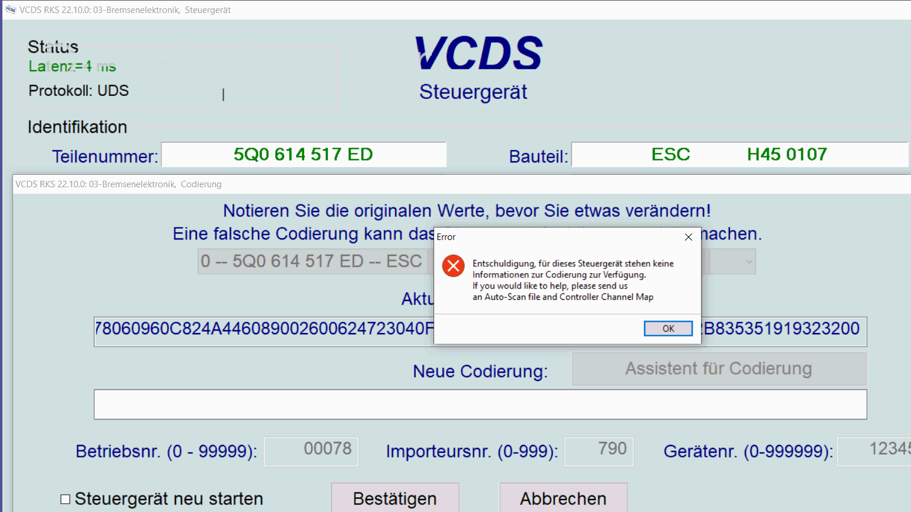Click the 'Bauteil:' label

[x=539, y=156]
